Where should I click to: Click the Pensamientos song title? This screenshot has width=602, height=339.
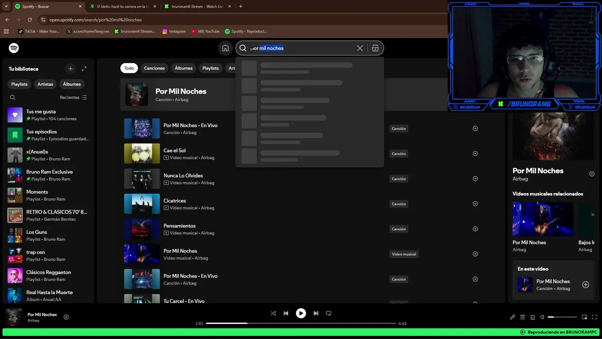click(x=179, y=226)
